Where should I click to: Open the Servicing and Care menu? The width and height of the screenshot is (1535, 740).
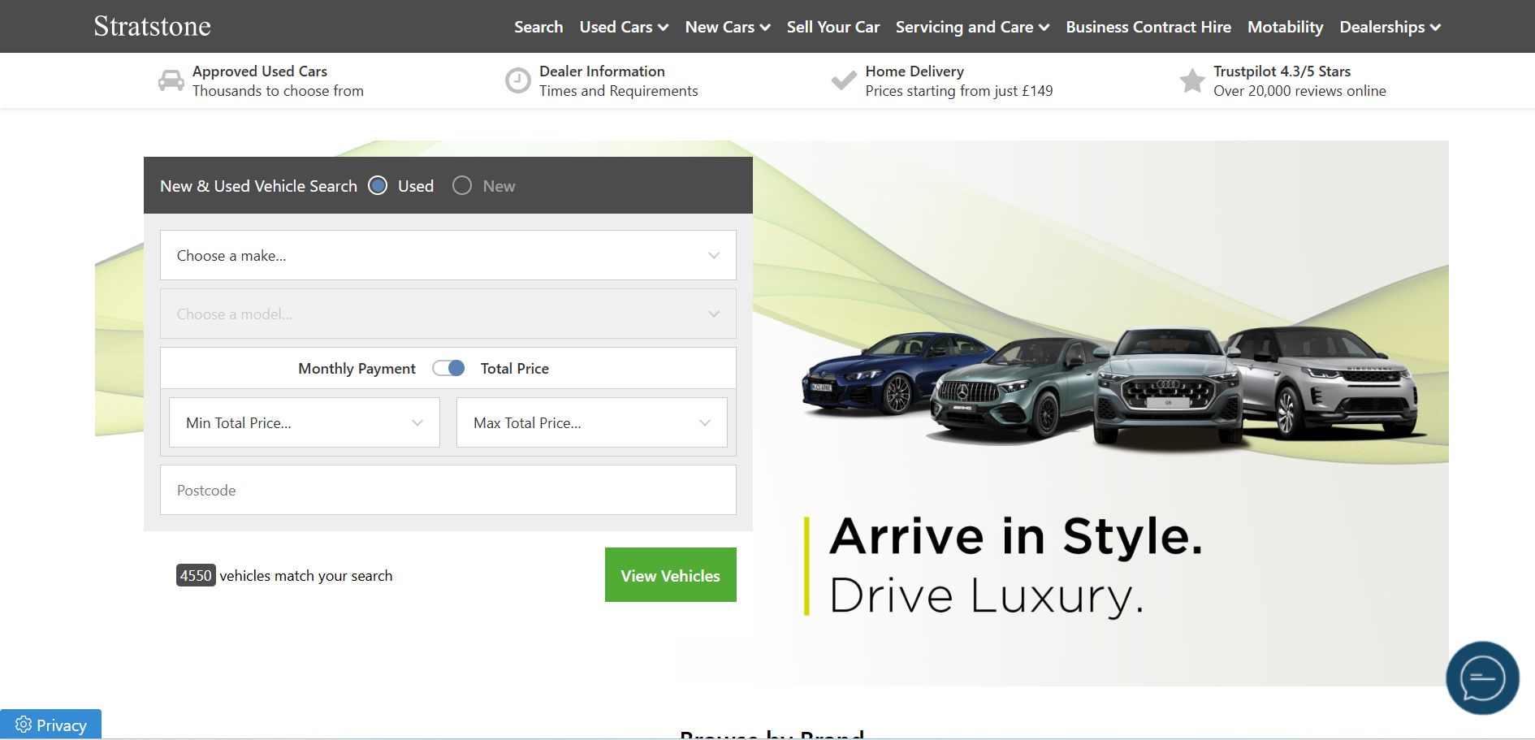point(971,27)
